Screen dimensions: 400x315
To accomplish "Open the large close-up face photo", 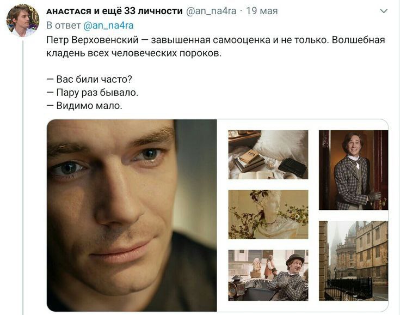I will click(132, 215).
